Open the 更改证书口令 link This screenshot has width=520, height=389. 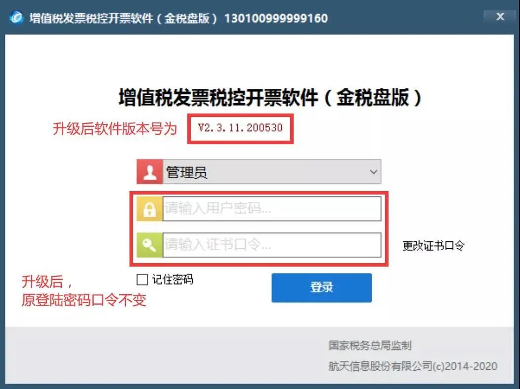click(x=433, y=246)
